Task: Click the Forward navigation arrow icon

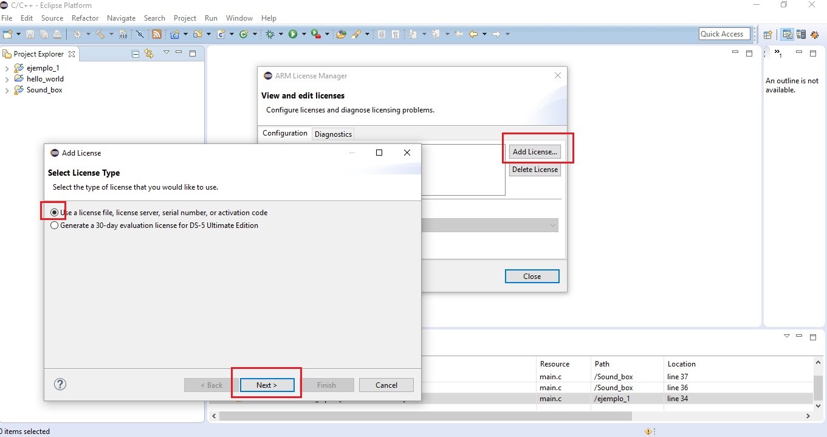Action: click(496, 34)
